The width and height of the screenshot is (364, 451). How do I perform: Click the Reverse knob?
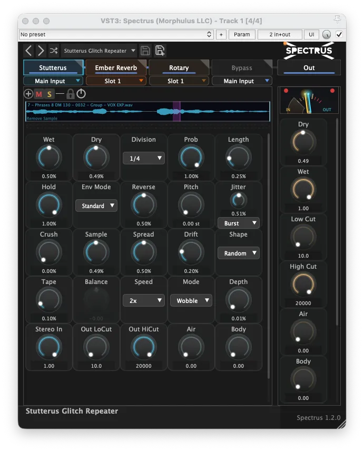pos(144,205)
